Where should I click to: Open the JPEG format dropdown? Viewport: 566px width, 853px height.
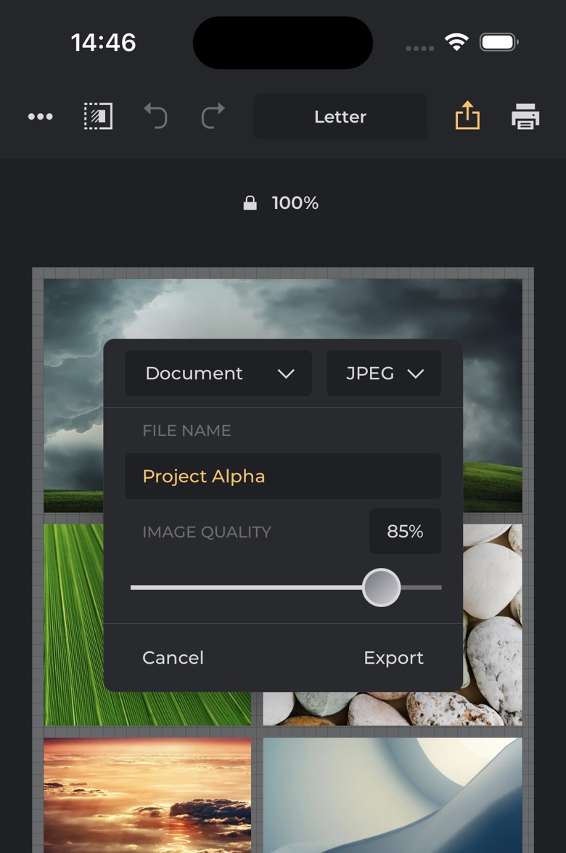[384, 374]
